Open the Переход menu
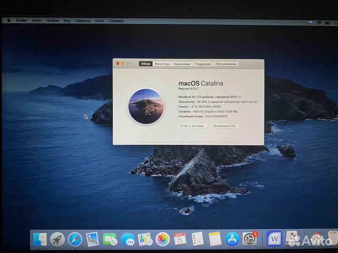 tap(83, 21)
